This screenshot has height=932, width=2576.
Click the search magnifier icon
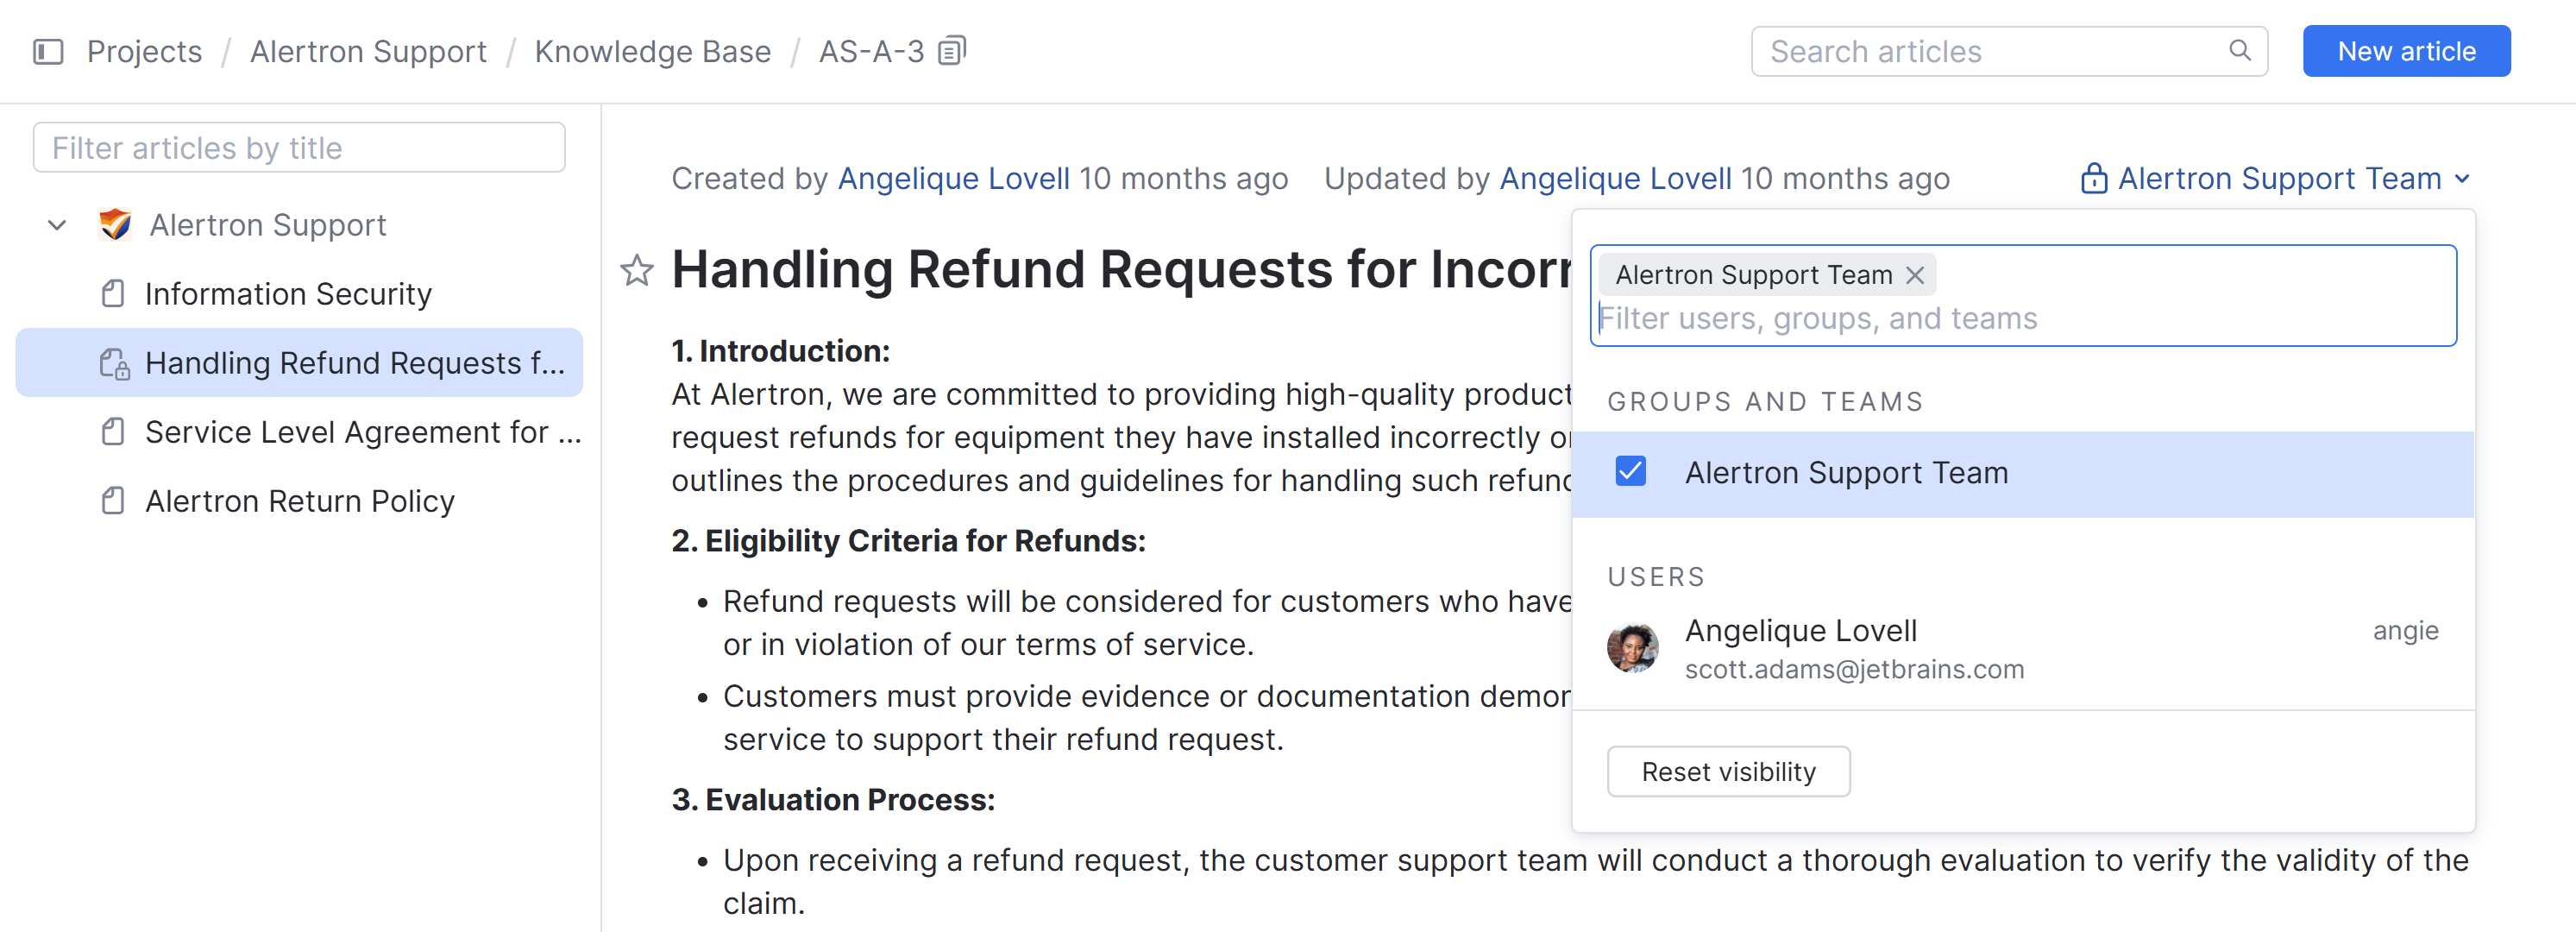click(2239, 51)
